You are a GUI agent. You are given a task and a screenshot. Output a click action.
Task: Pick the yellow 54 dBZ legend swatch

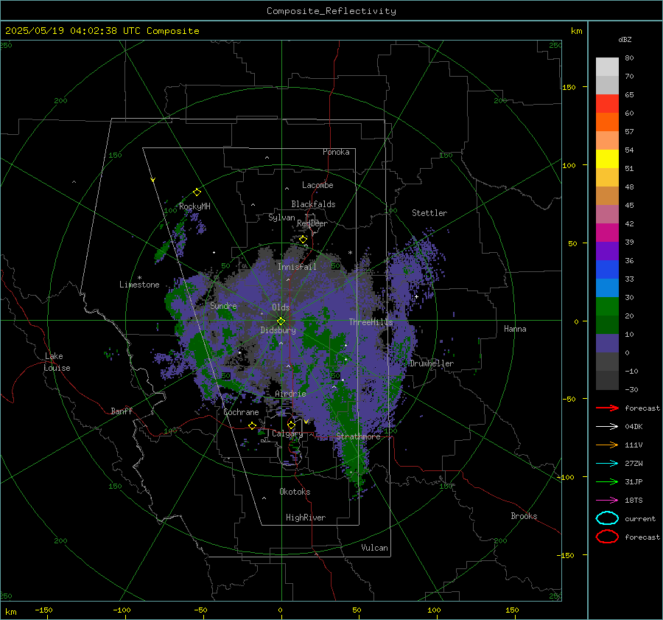pos(607,159)
